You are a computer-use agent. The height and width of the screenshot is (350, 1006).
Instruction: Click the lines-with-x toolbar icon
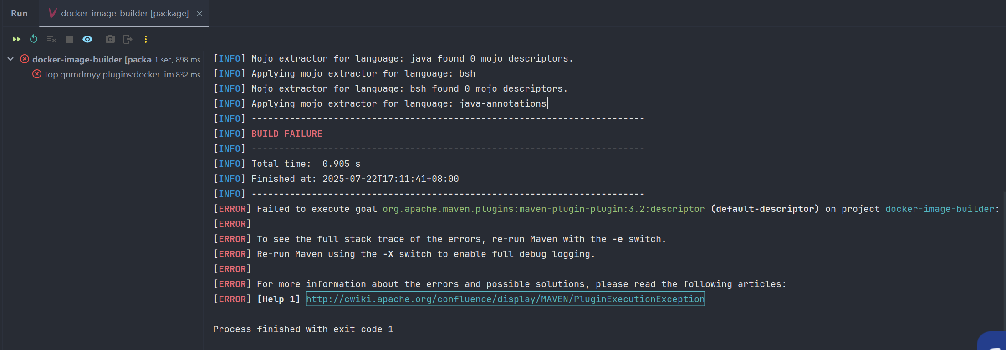click(51, 39)
